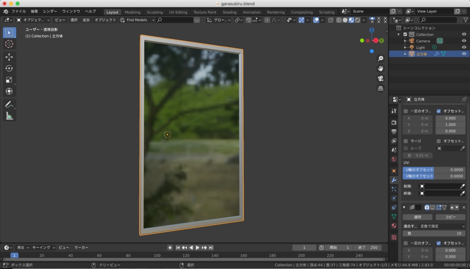Screen dimensions: 470x269
Task: Click the pan view hand icon
Action: coord(380,69)
